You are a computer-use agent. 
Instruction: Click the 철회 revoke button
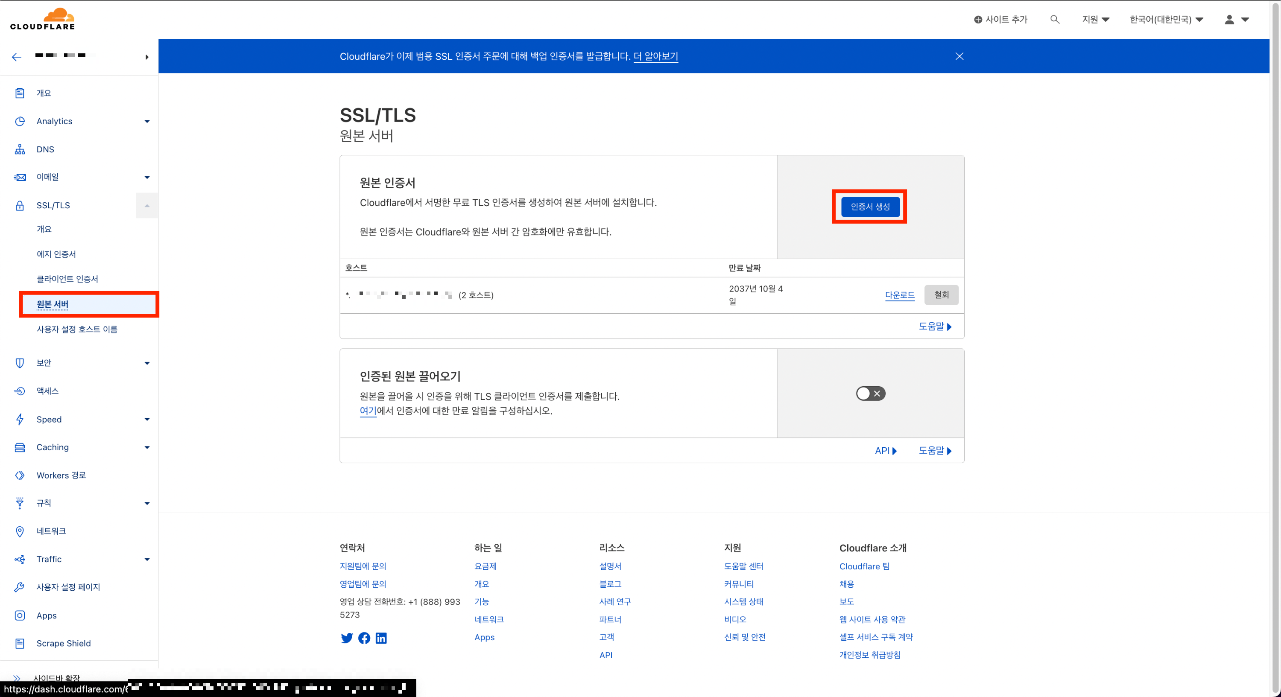941,295
